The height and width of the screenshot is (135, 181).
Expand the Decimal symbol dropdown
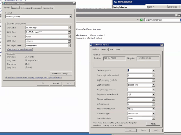point(153,70)
